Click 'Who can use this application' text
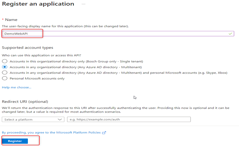The image size is (239, 146). coord(41,55)
